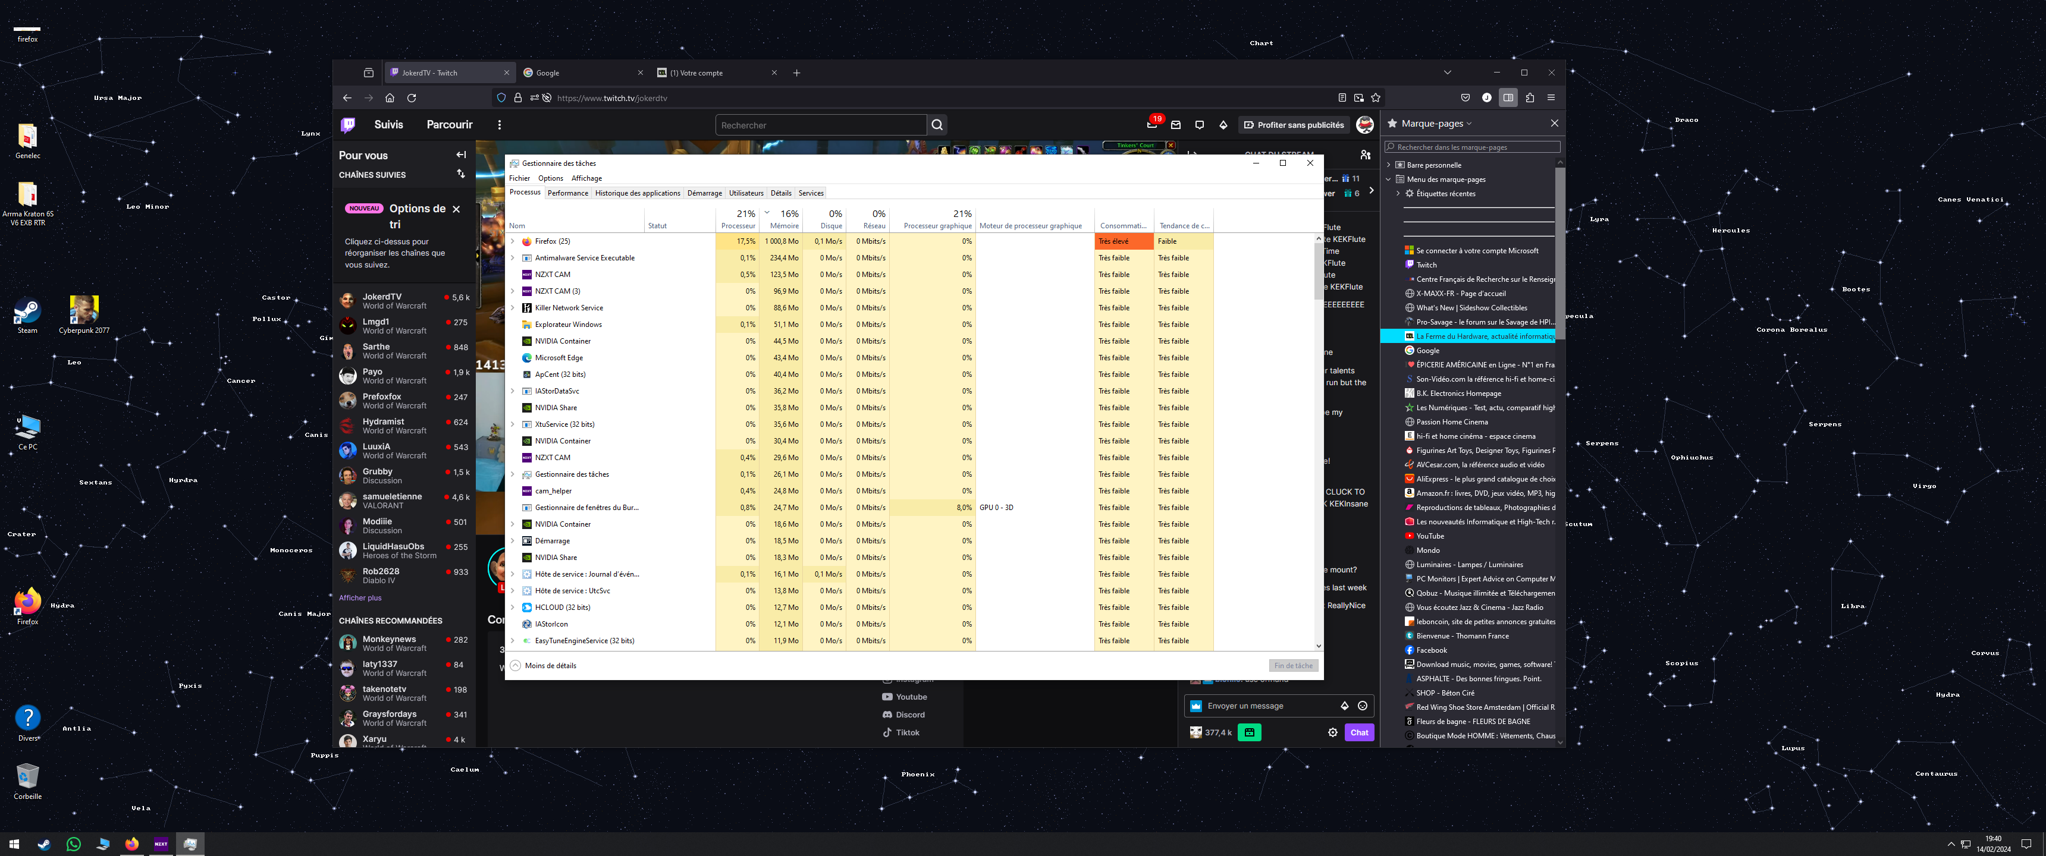2046x856 pixels.
Task: Expand the Firefox (25) process group
Action: click(512, 241)
